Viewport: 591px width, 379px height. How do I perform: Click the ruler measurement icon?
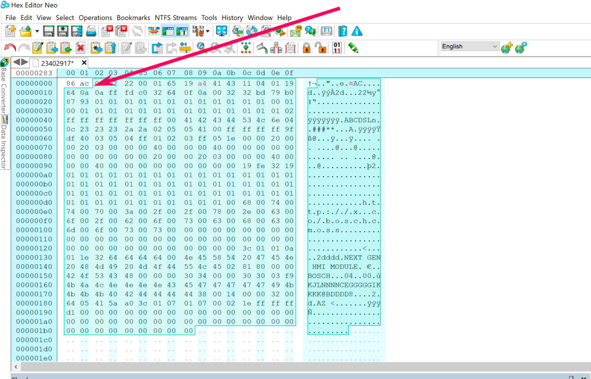point(185,48)
